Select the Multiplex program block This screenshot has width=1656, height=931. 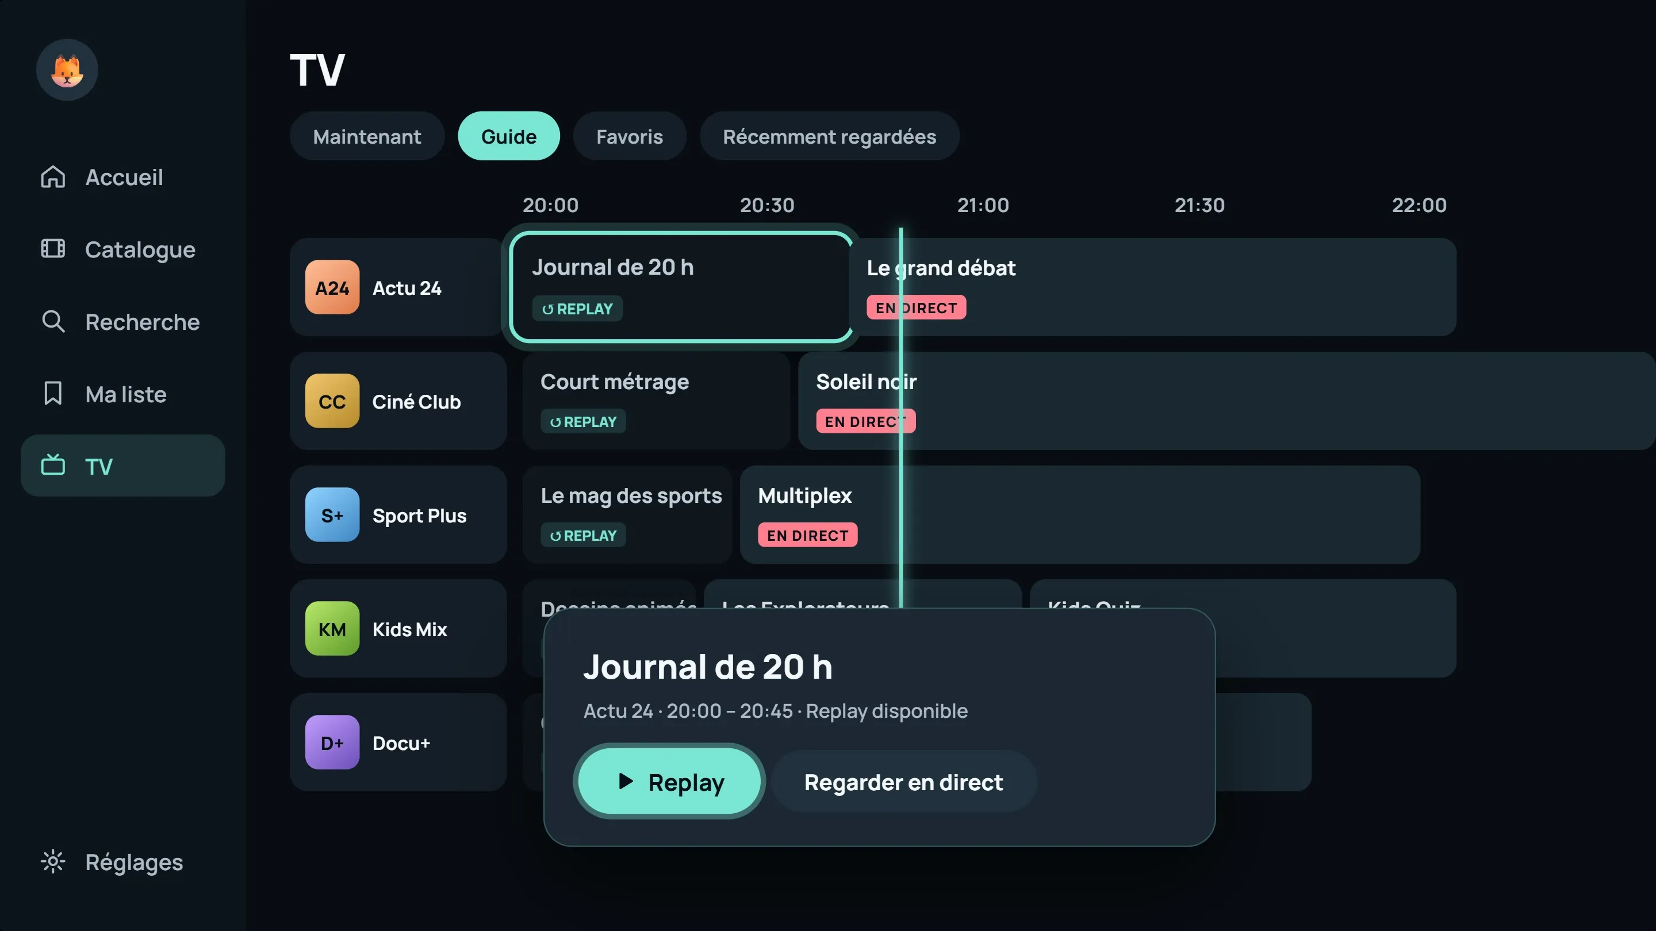pyautogui.click(x=1079, y=515)
